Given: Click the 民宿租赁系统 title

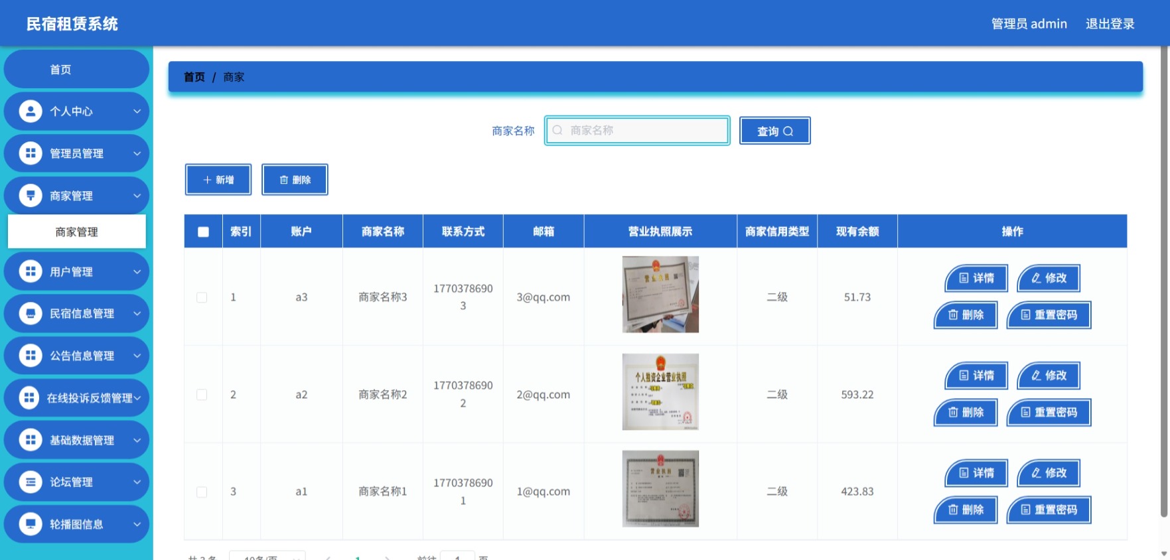Looking at the screenshot, I should pyautogui.click(x=72, y=24).
